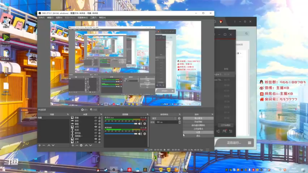Click the mixer panel vertical scrollbar
Image resolution: width=308 pixels, height=173 pixels.
[148, 131]
